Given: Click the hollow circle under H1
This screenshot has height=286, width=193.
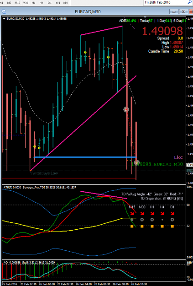Looking at the screenshot, I should coord(152,220).
